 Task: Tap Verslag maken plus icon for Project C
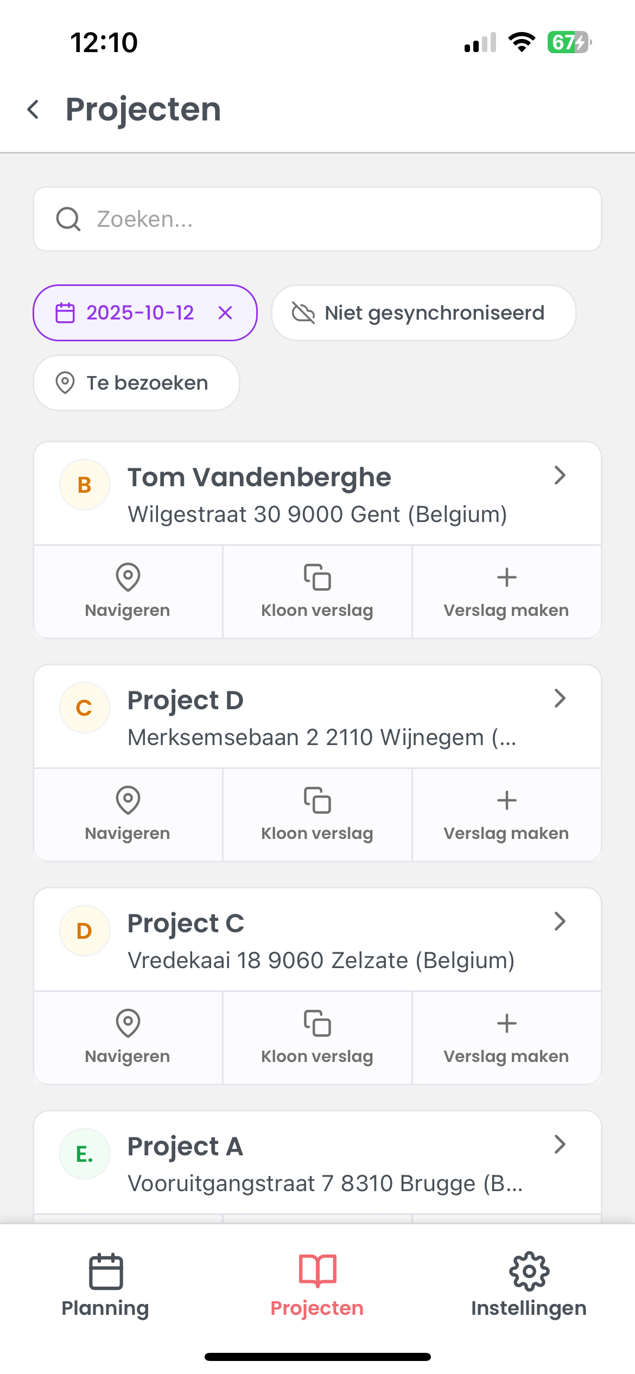[507, 1023]
